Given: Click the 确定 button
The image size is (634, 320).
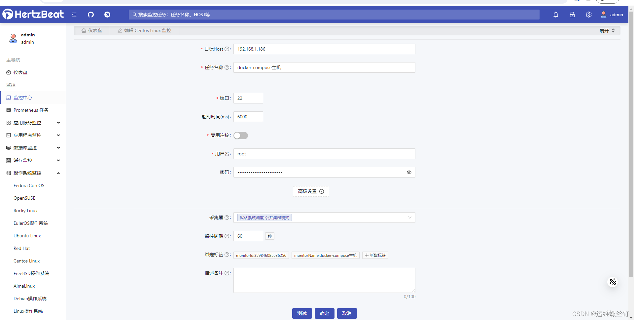Looking at the screenshot, I should [325, 313].
